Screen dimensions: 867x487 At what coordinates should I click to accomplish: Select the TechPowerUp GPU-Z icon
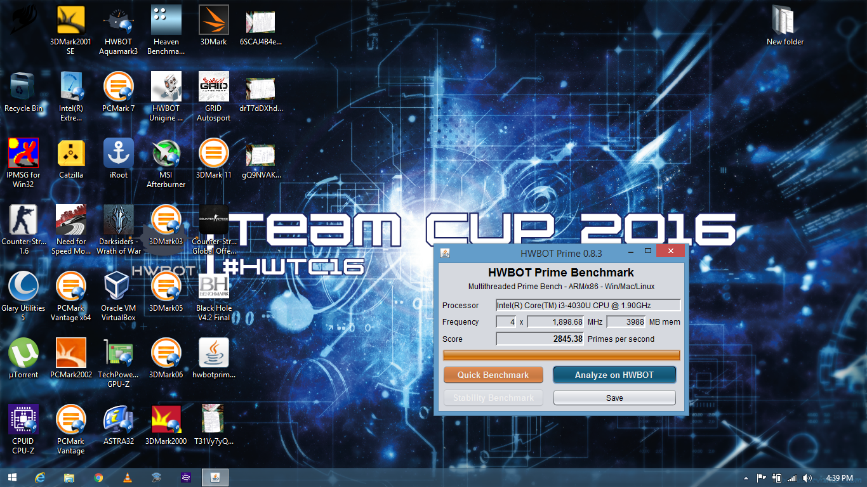(119, 363)
